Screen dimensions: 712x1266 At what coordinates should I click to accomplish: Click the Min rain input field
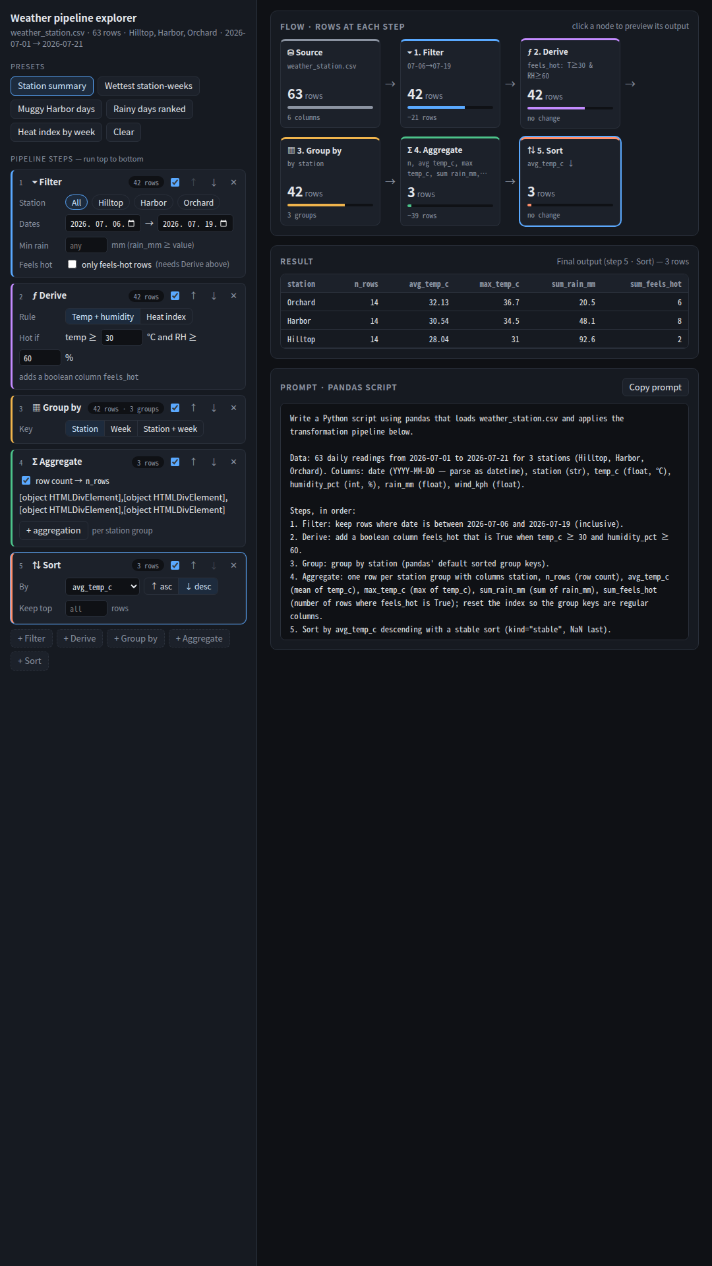[x=86, y=245]
